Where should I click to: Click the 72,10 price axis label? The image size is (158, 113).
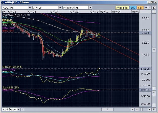point(145,18)
